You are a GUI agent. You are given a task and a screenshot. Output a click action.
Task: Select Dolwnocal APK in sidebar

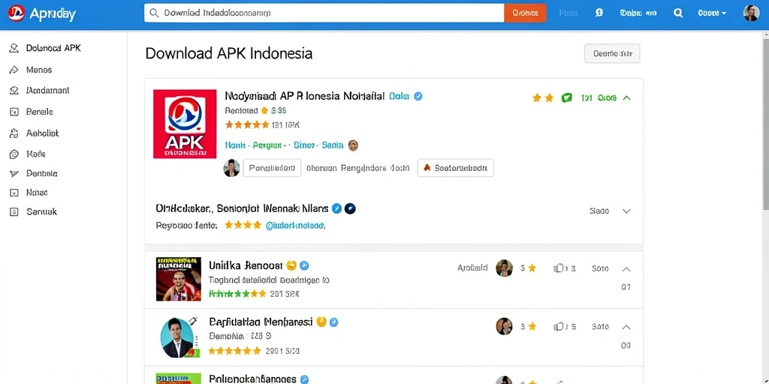(x=53, y=48)
